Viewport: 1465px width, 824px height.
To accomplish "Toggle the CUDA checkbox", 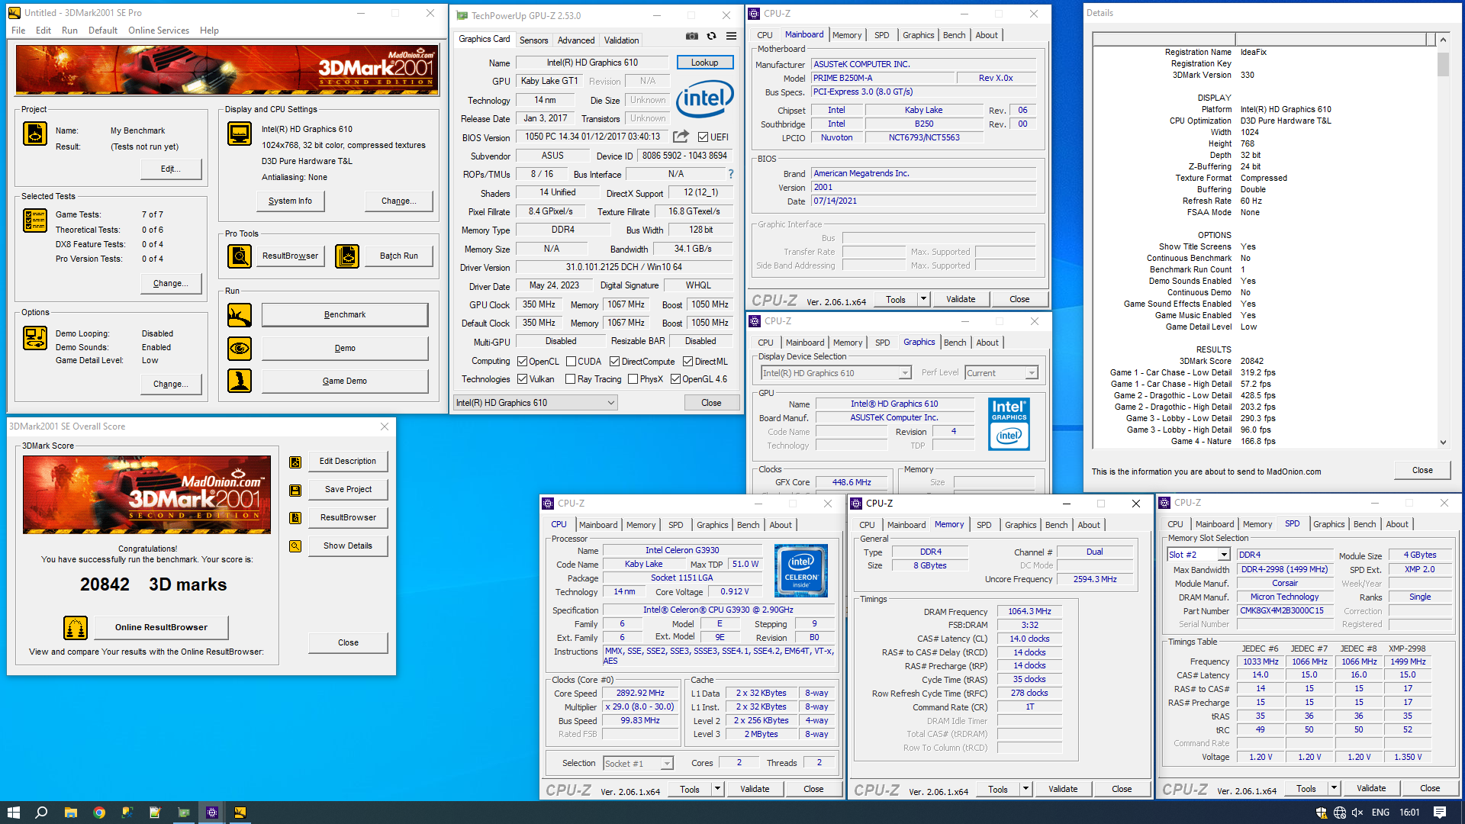I will (571, 362).
